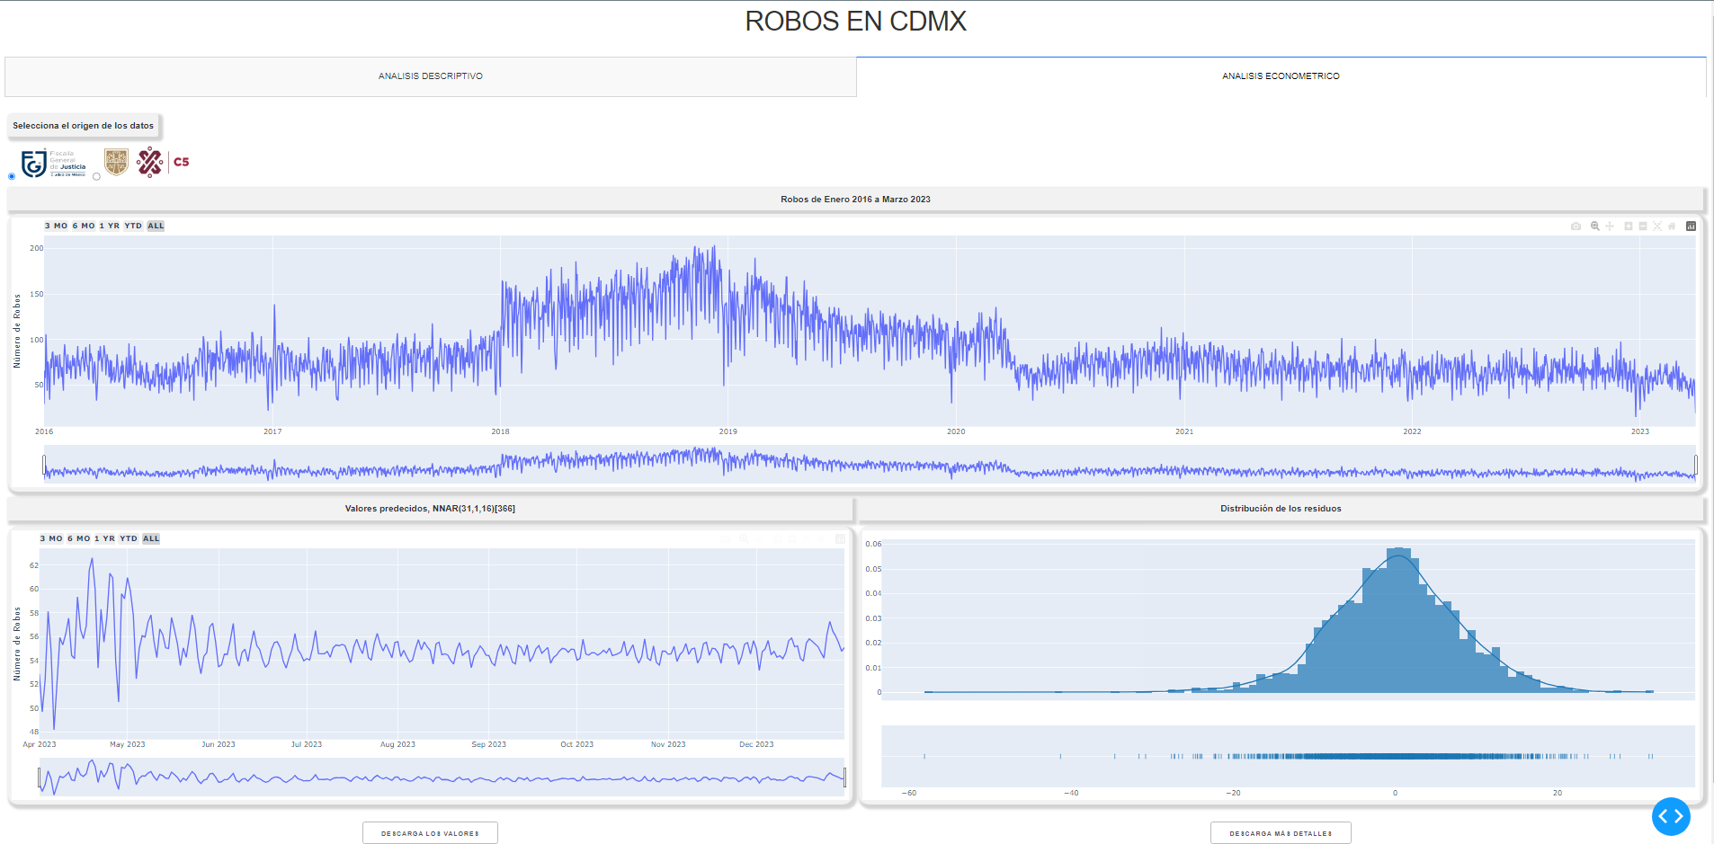Viewport: 1714px width, 844px height.
Task: Select the zoom magnifier tool on main chart
Action: point(1594,227)
